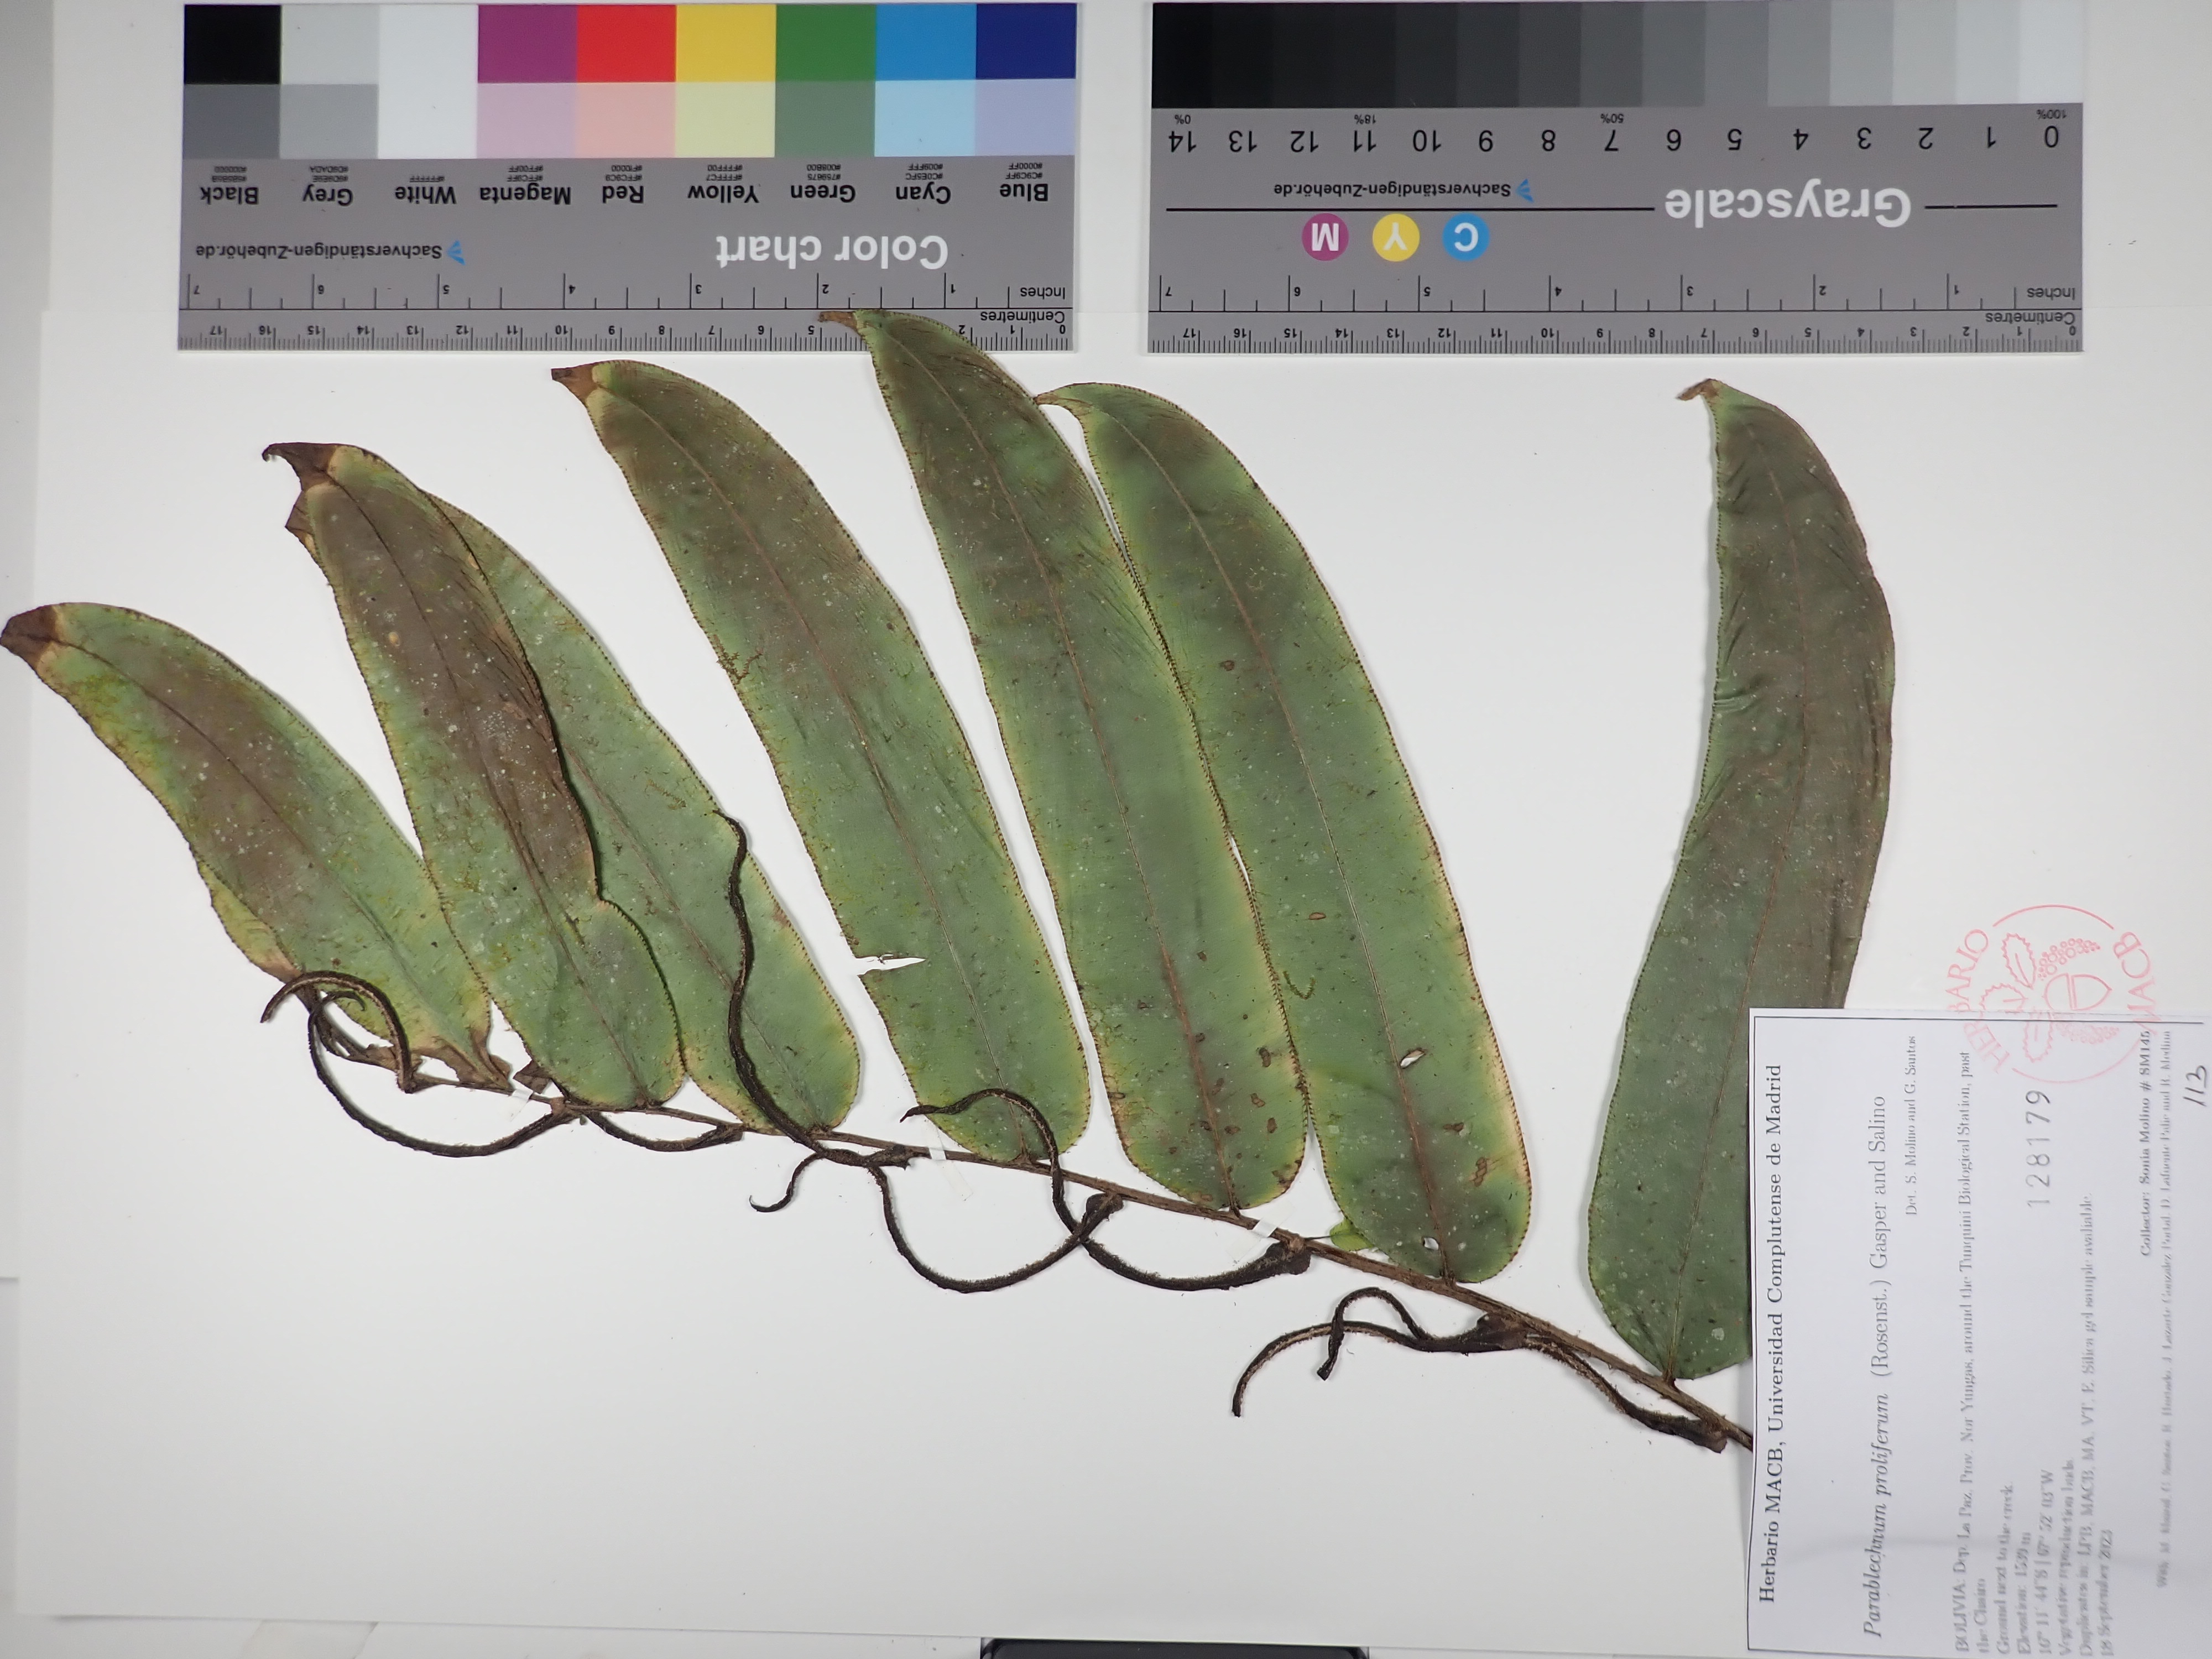Screen dimensions: 2212x1659
Task: Select the dark blue swatch
Action: pos(1026,42)
